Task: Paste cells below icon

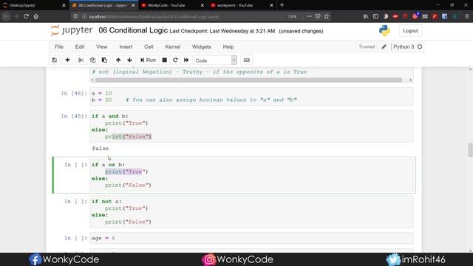Action: pos(104,60)
